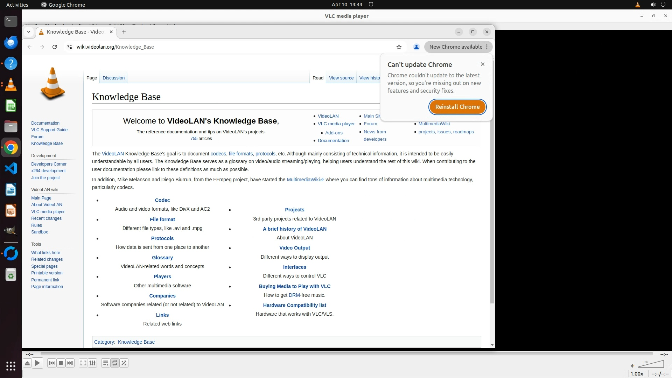Open Chrome tab search dropdown arrow
The height and width of the screenshot is (378, 672).
click(29, 32)
